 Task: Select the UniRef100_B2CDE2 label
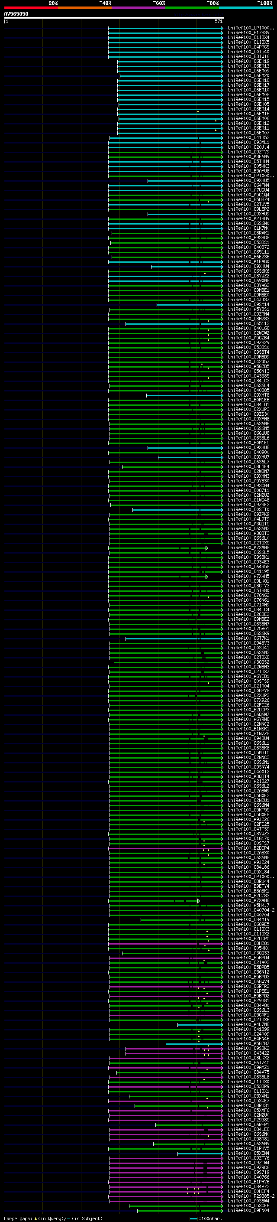coord(248,615)
